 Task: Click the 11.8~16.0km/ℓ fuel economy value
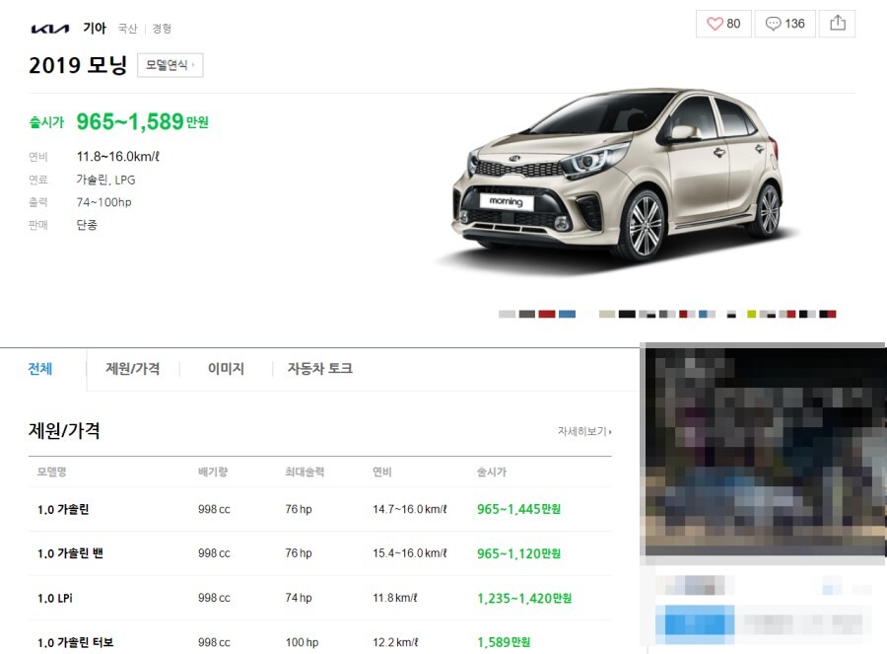tap(118, 157)
